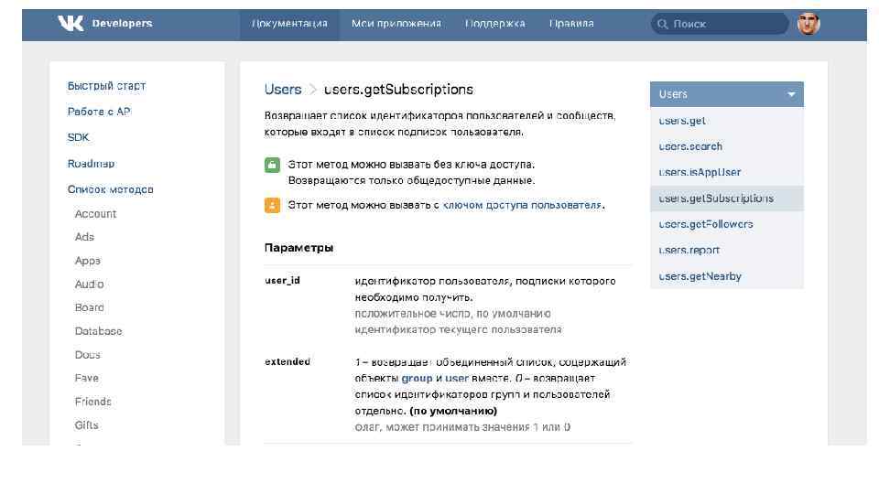This screenshot has height=494, width=879.
Task: Expand the Users section dropdown
Action: coord(726,94)
